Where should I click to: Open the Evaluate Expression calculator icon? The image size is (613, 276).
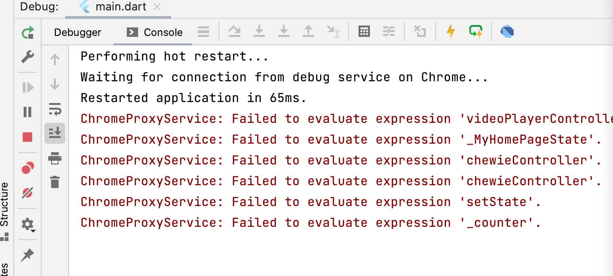(x=364, y=31)
